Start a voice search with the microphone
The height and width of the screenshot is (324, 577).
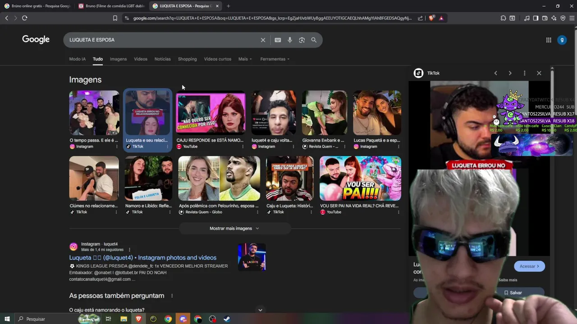tap(290, 40)
